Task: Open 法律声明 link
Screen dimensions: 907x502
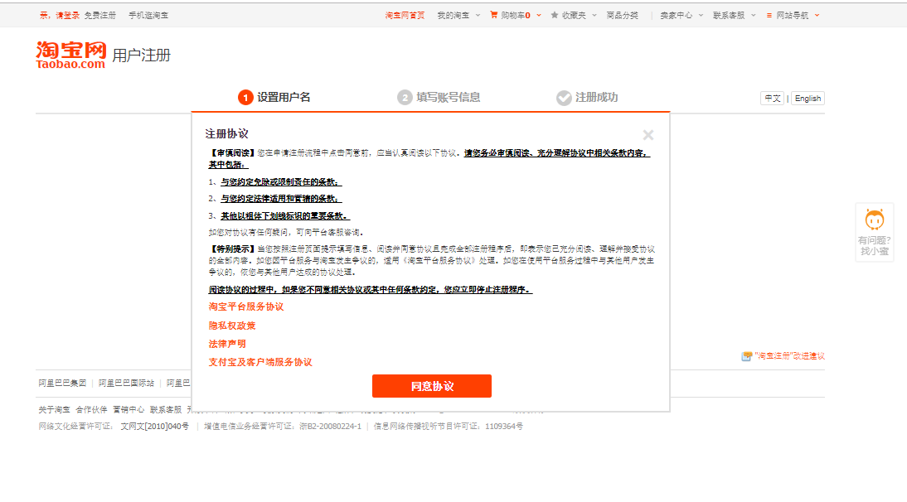Action: click(x=227, y=344)
